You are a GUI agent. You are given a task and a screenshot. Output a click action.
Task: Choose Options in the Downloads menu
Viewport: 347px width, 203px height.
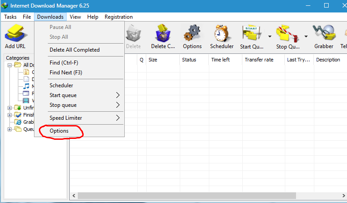pos(80,131)
